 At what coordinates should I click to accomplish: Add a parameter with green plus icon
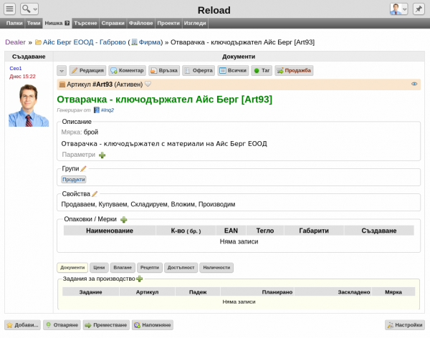[102, 155]
